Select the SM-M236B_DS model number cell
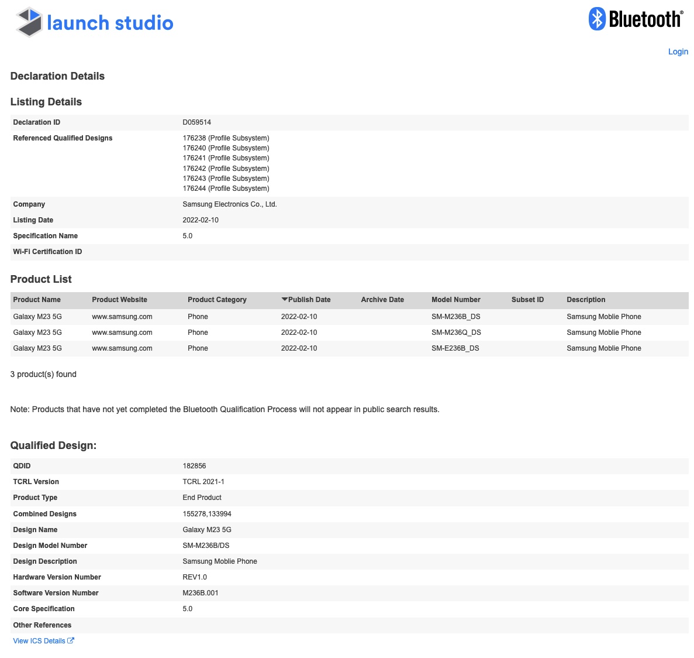 point(455,317)
